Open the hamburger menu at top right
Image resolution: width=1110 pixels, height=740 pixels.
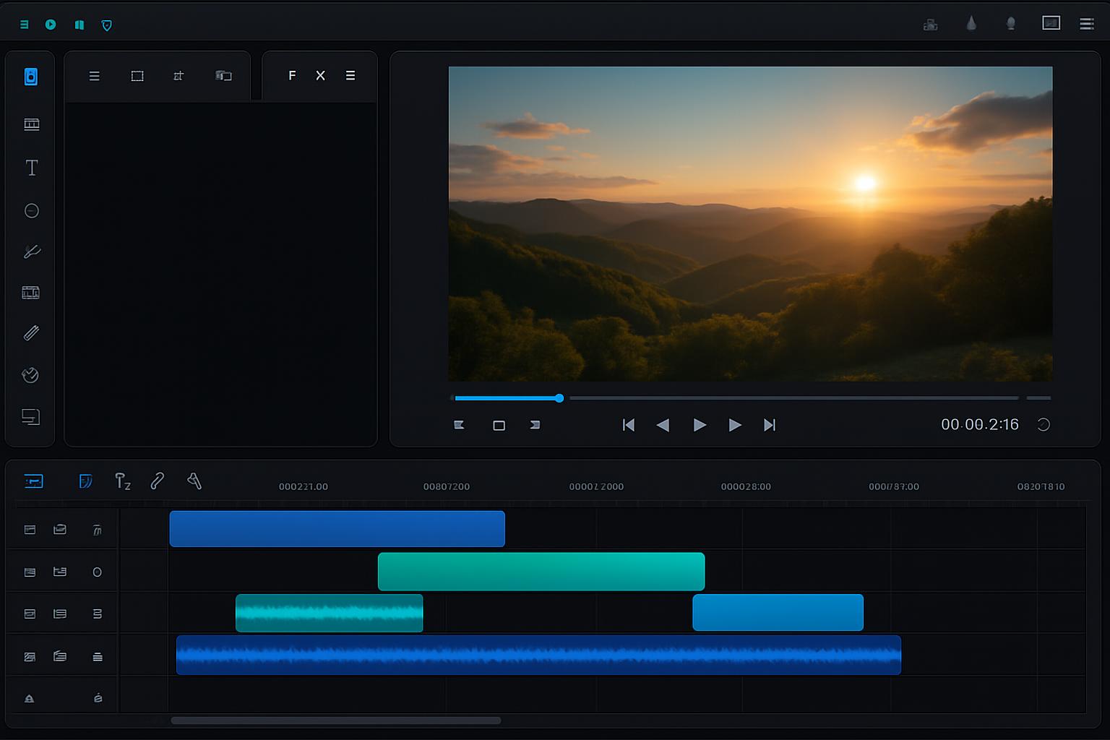pyautogui.click(x=1086, y=25)
